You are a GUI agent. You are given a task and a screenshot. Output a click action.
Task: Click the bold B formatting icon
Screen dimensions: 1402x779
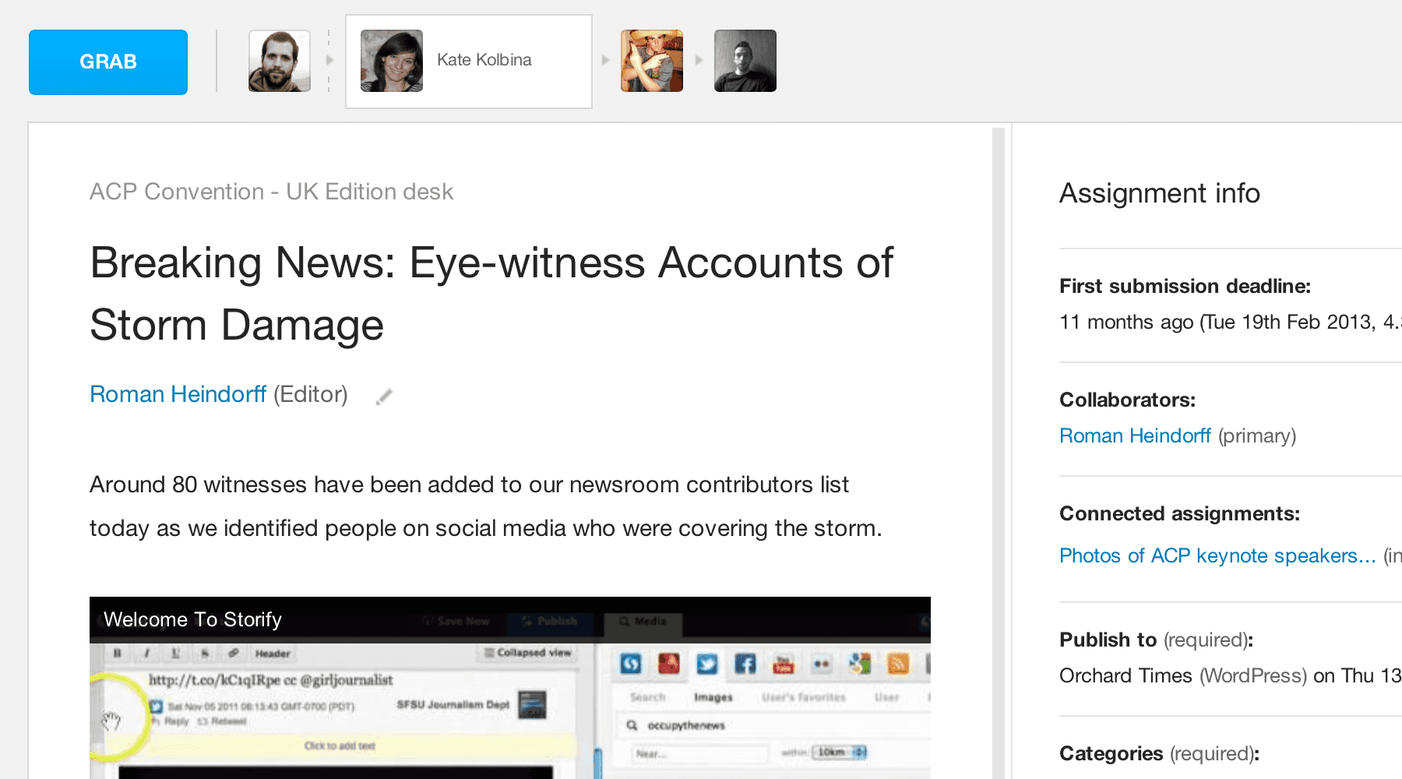[117, 653]
